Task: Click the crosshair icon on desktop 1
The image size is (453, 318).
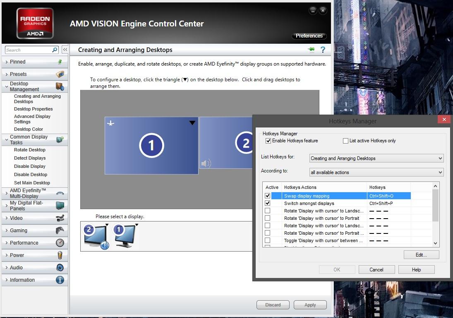Action: point(110,123)
